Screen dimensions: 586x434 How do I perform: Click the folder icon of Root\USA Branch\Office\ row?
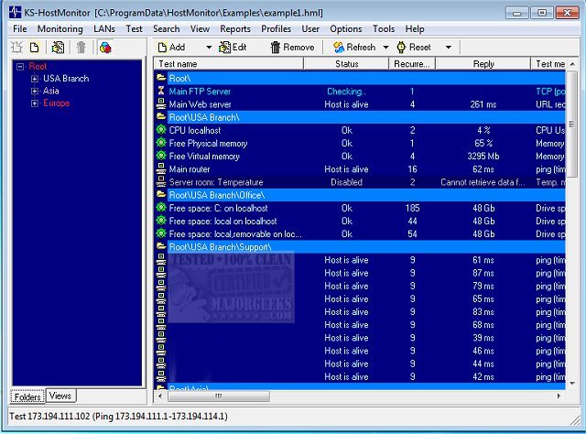tap(161, 195)
